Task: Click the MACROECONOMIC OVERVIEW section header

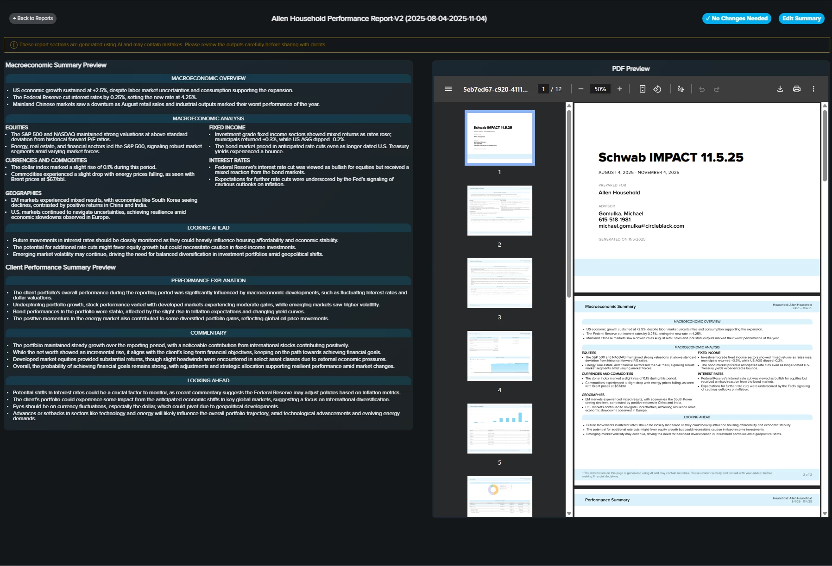Action: pyautogui.click(x=208, y=78)
